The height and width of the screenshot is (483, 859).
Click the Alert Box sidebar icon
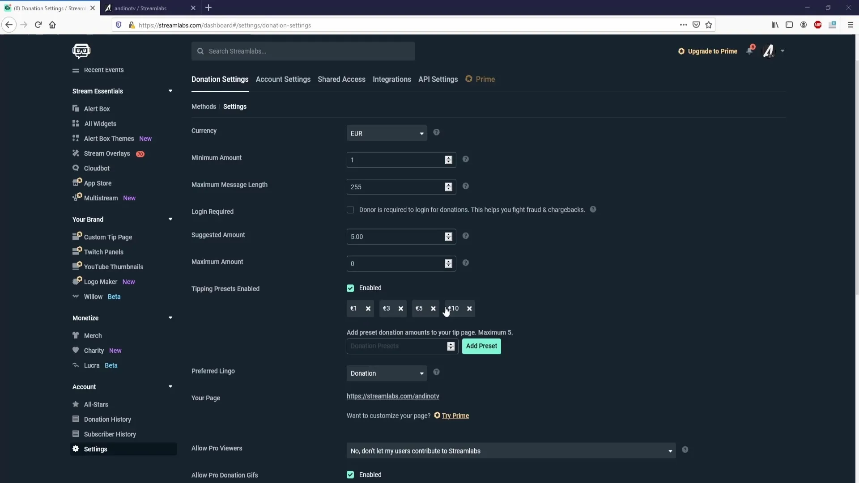coord(76,108)
